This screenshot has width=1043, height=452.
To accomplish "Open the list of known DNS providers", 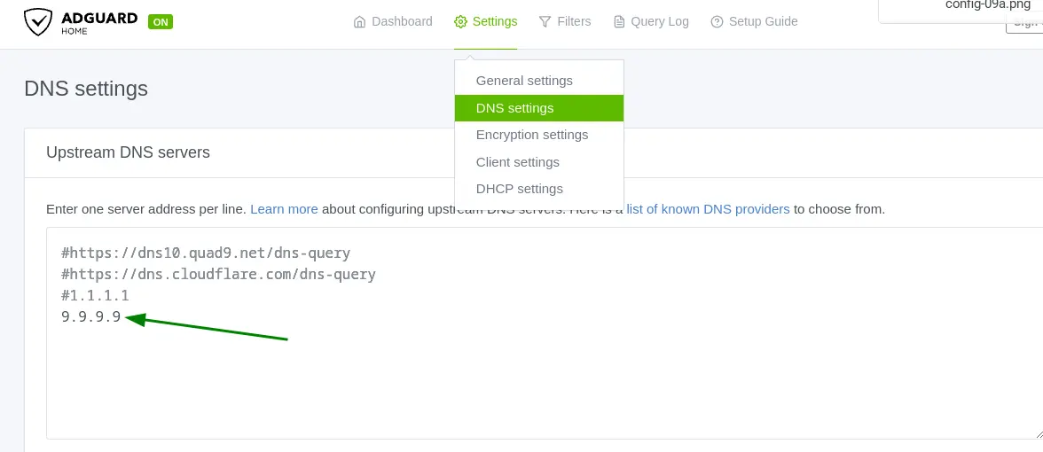I will tap(708, 209).
